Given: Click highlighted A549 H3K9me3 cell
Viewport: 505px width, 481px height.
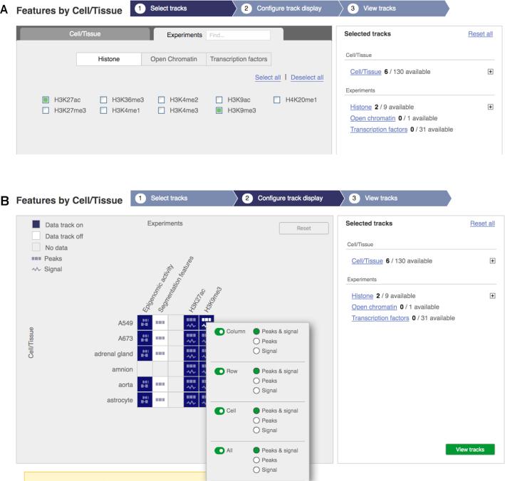Looking at the screenshot, I should tap(206, 322).
